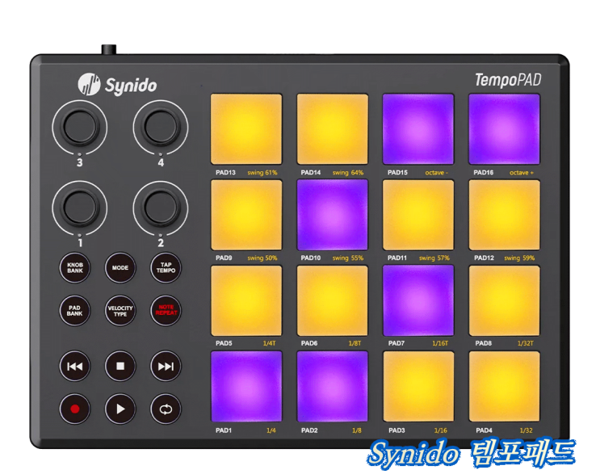
Task: Hit yellow PAD8 (1/32T)
Action: click(505, 300)
